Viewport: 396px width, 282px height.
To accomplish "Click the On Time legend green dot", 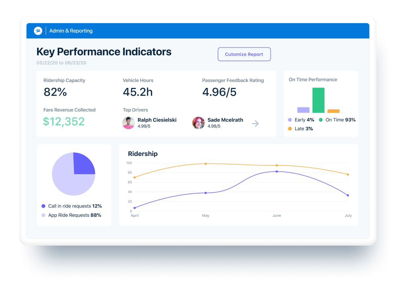I will coord(321,120).
